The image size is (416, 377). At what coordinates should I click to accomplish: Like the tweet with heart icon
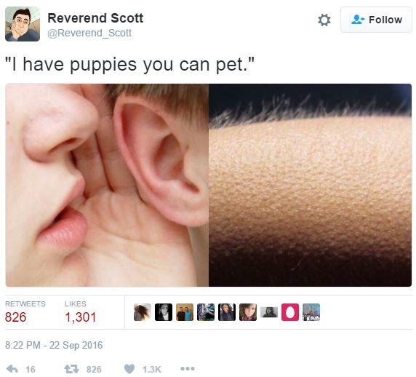coord(129,369)
